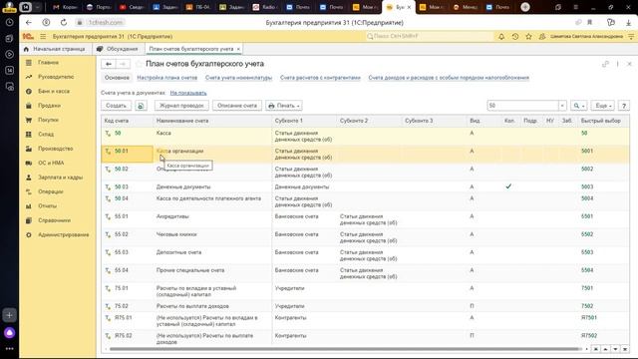Click Создать button
638x359 pixels.
coord(116,106)
